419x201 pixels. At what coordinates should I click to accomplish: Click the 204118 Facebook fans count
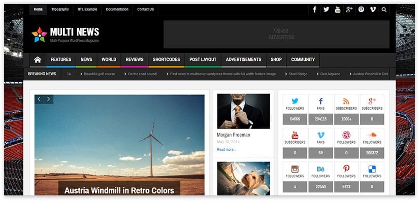[x=320, y=119]
